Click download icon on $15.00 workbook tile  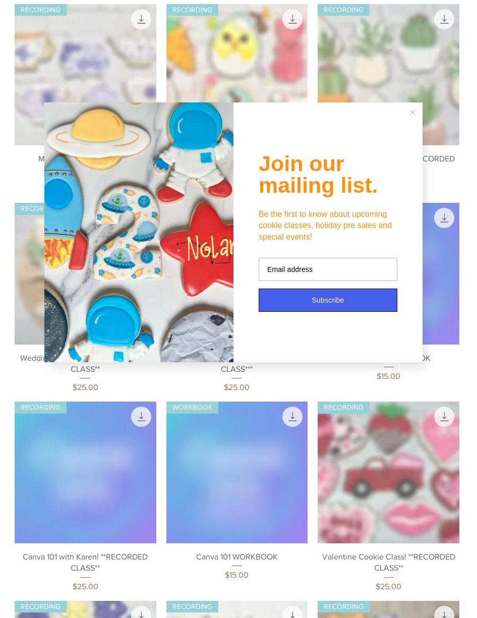pos(444,218)
